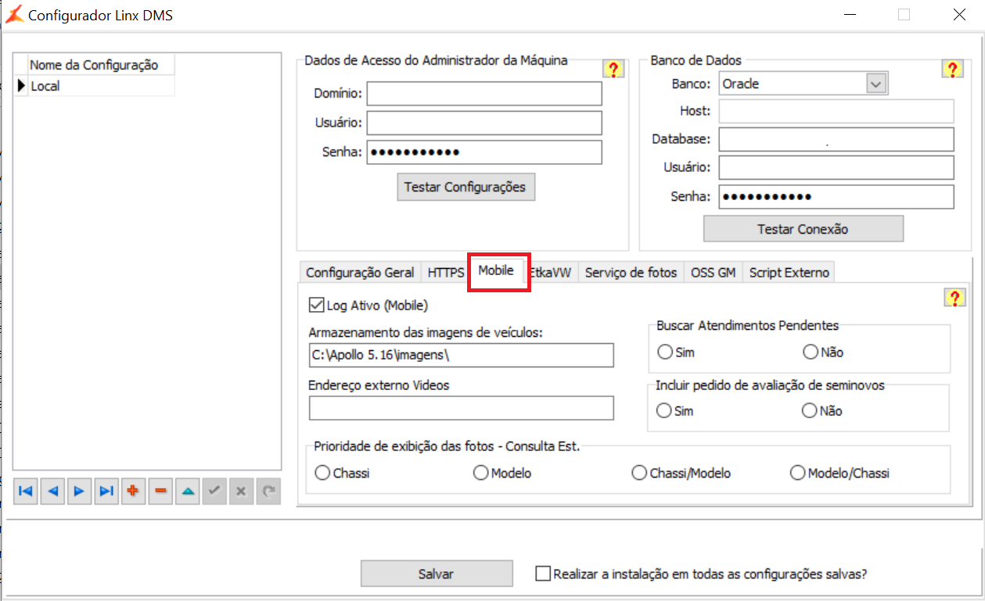Select Sim for Buscar Atendimentos Pendentes

pos(665,352)
